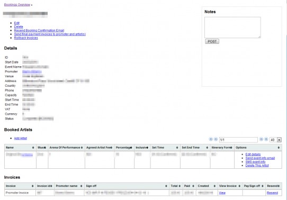
Task: Click the POST notes button
Action: click(x=212, y=41)
